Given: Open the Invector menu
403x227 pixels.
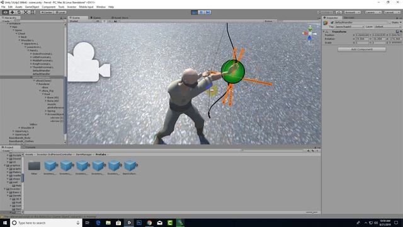Looking at the screenshot, I should click(x=72, y=7).
